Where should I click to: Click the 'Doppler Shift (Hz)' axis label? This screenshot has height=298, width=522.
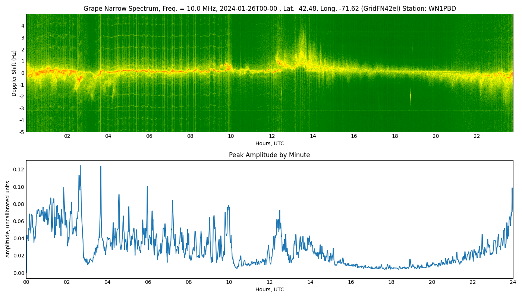pyautogui.click(x=14, y=73)
